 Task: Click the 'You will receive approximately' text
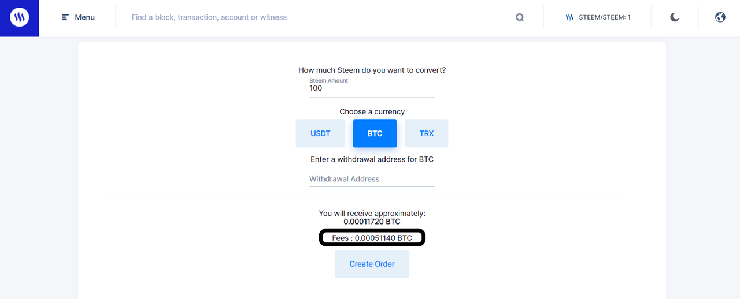coord(372,213)
